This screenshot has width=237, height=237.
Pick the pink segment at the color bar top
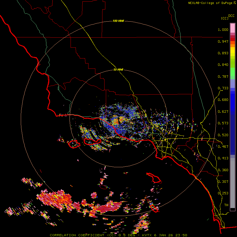(x=233, y=28)
